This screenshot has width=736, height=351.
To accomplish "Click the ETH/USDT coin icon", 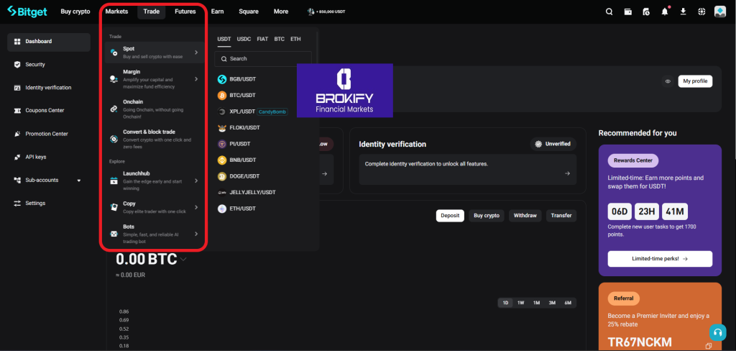I will (222, 209).
